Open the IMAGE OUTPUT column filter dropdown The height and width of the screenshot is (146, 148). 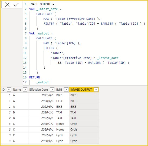click(x=96, y=90)
